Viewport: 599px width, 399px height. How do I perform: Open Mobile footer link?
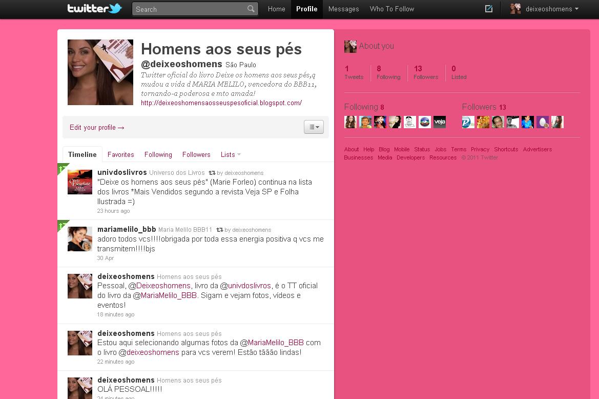(x=402, y=149)
